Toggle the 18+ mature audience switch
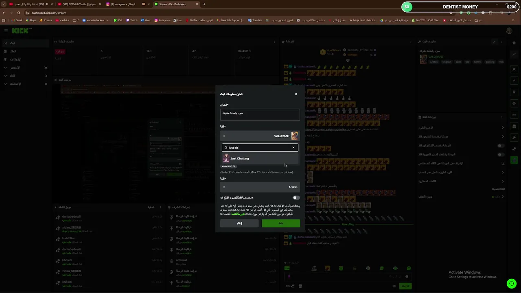This screenshot has width=521, height=293. point(296,198)
